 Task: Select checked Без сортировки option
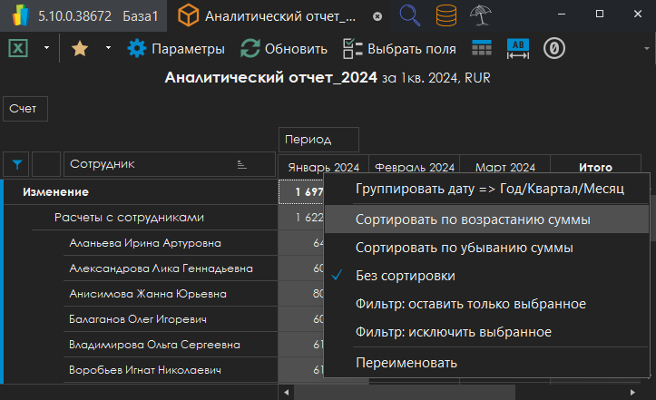point(405,276)
